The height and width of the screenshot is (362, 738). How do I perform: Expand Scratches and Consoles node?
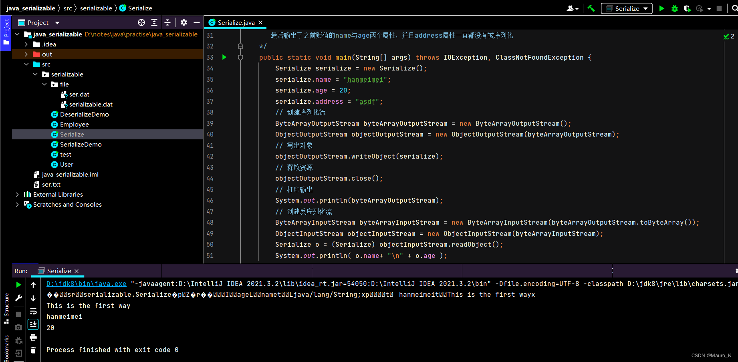coord(17,205)
